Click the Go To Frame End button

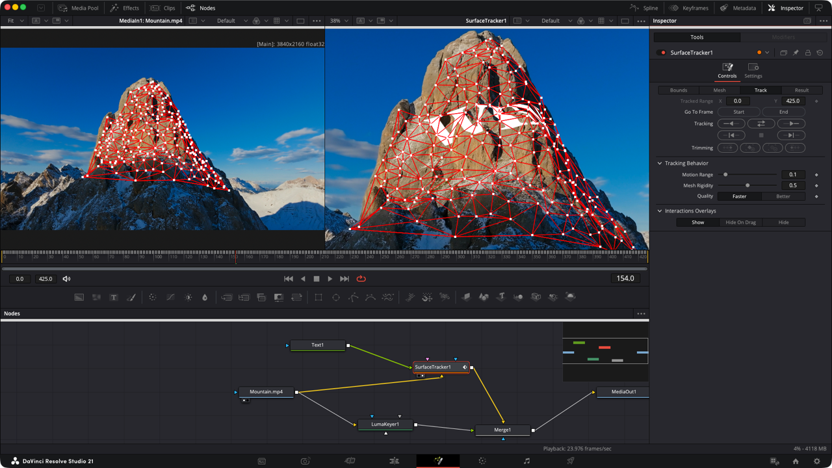(783, 112)
